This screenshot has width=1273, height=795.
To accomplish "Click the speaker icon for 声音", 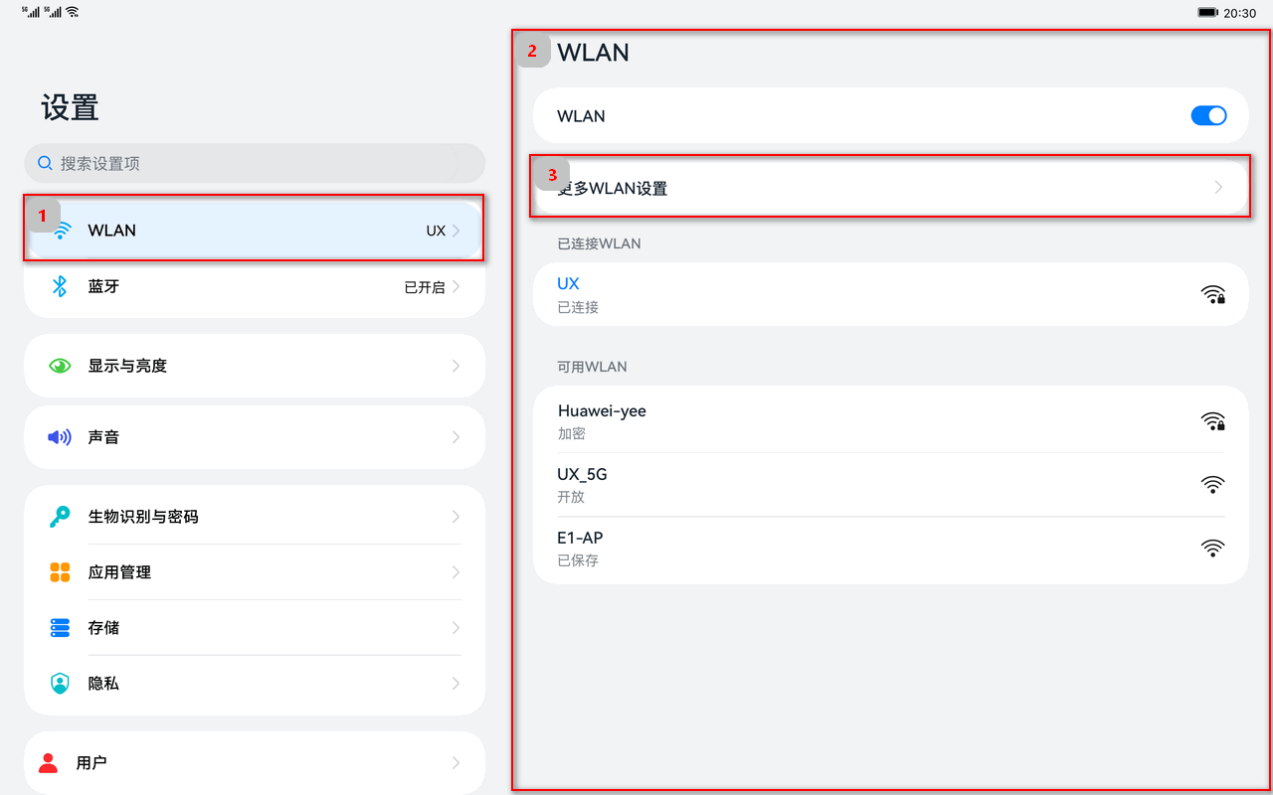I will pos(60,437).
